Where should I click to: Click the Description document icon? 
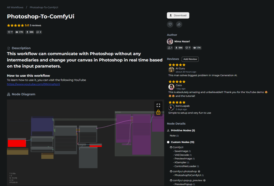[9, 48]
